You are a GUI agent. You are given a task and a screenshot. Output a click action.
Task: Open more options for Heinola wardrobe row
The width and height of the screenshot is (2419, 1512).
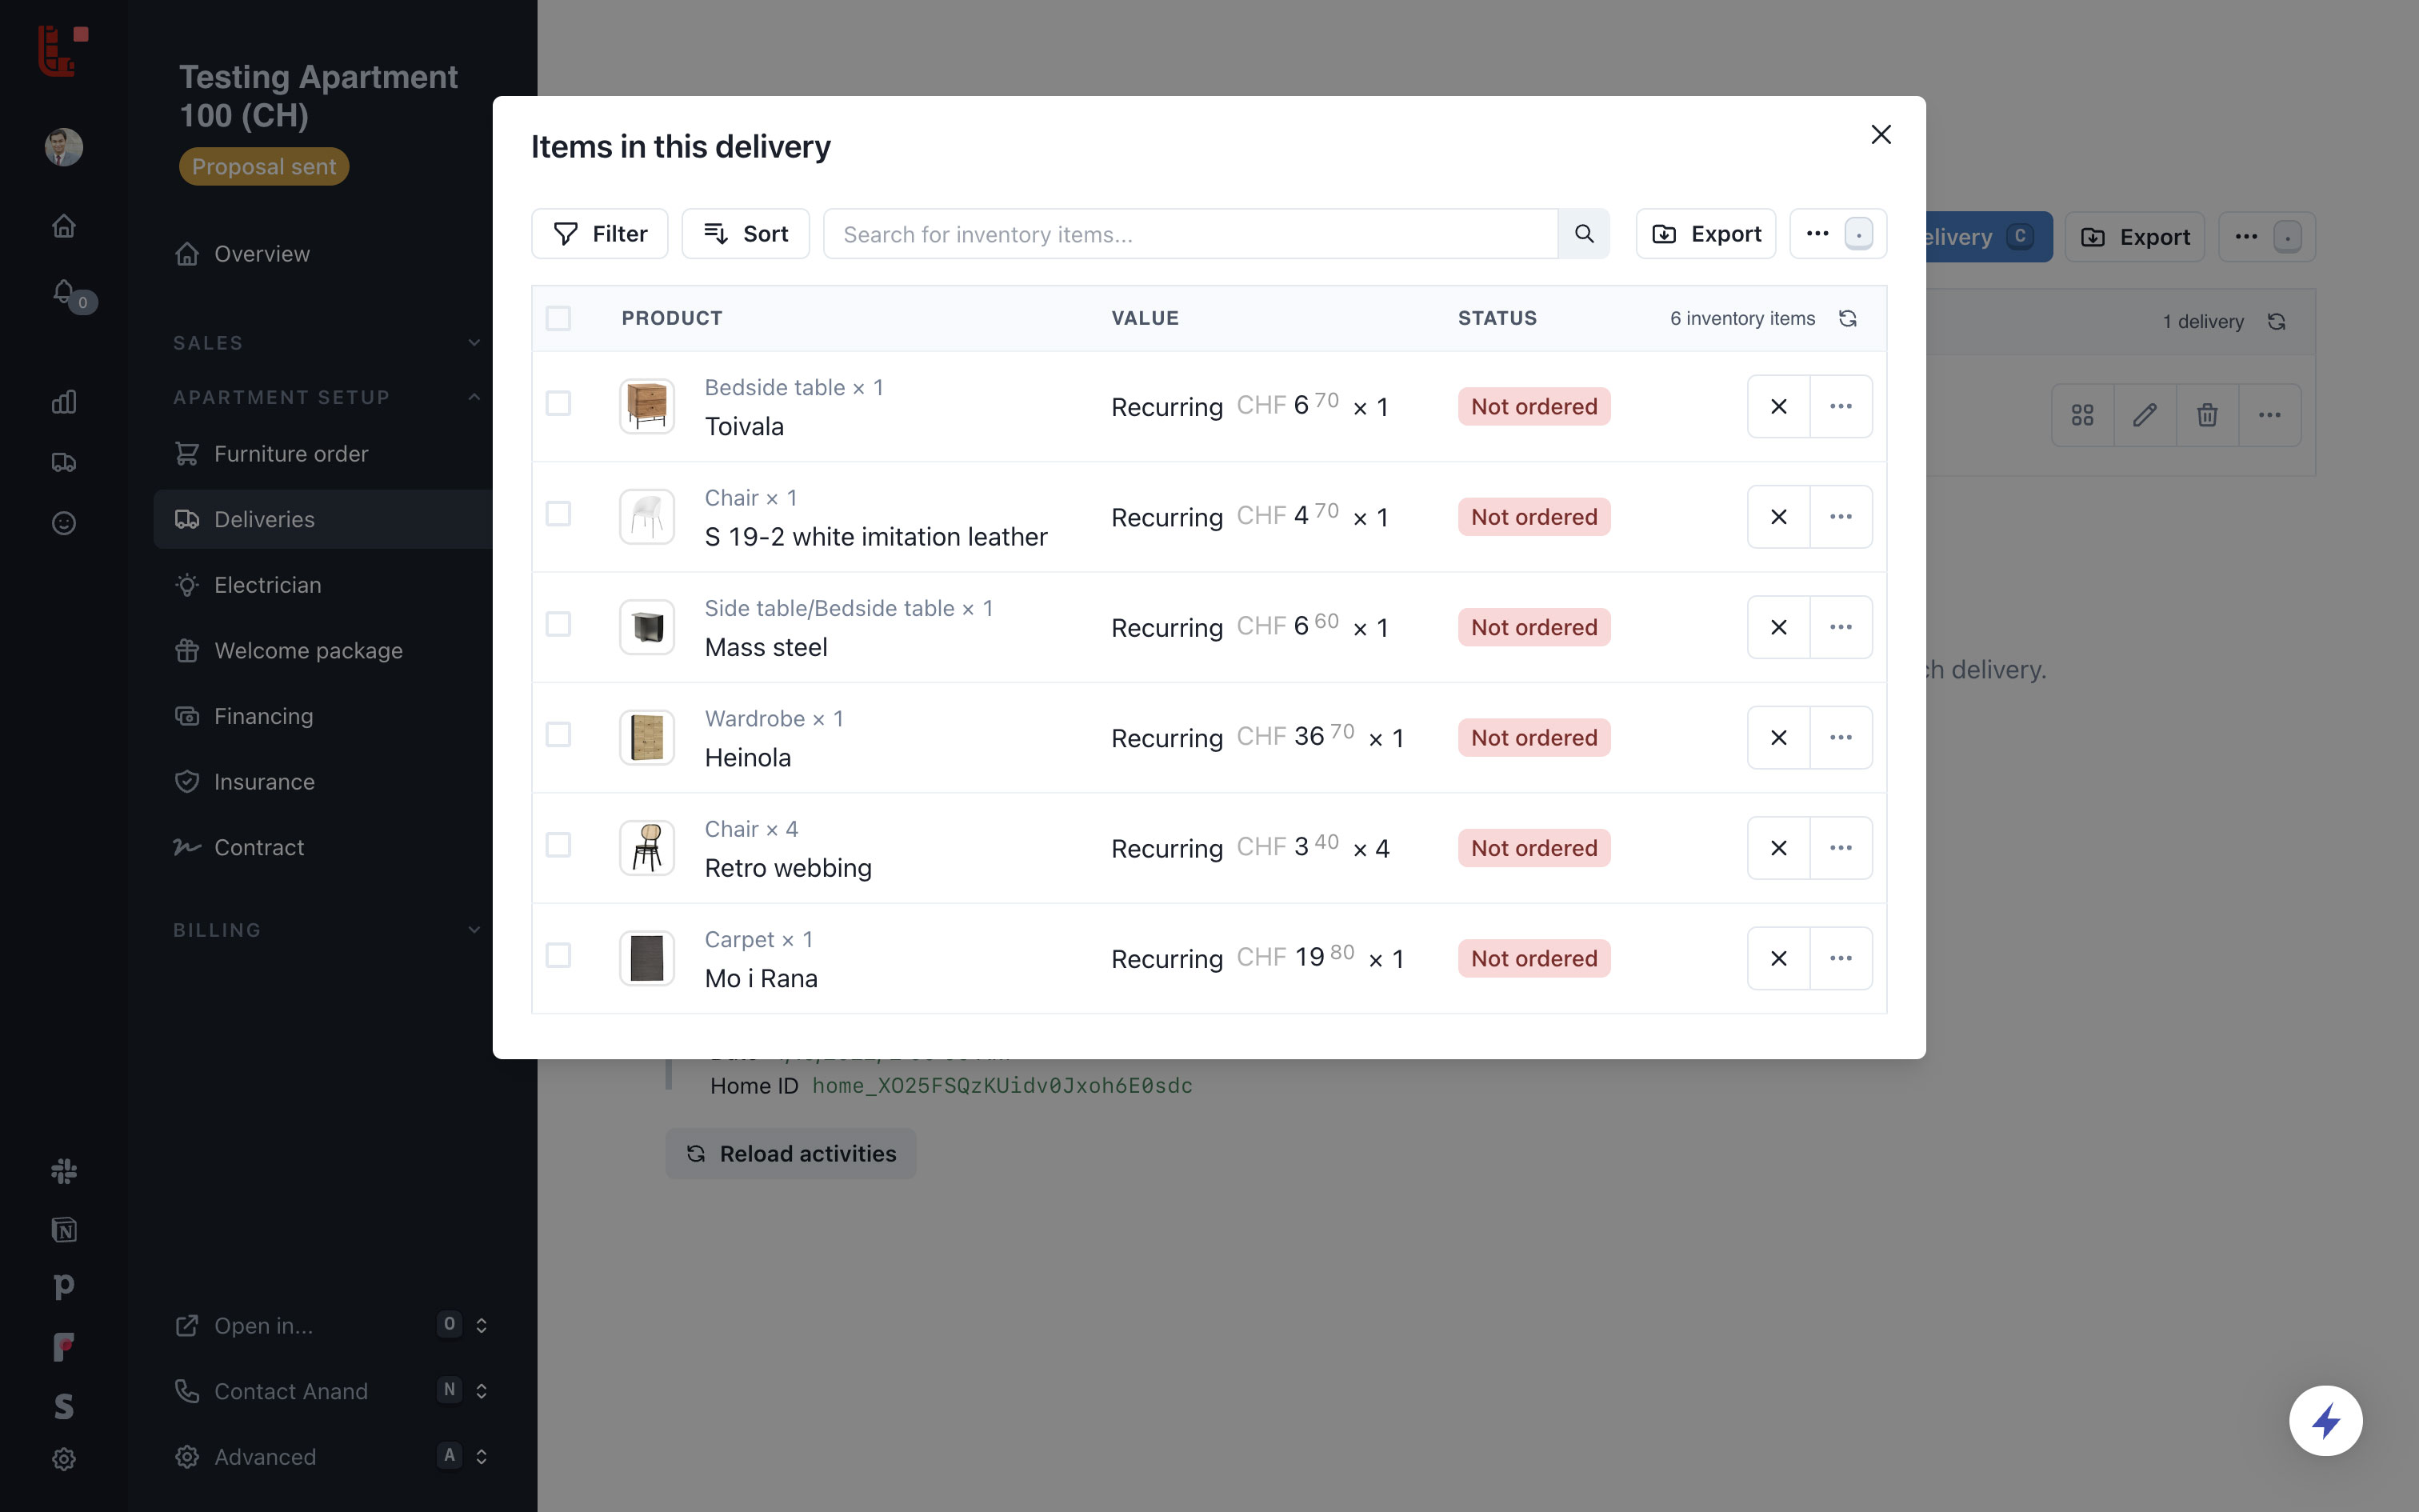tap(1840, 737)
